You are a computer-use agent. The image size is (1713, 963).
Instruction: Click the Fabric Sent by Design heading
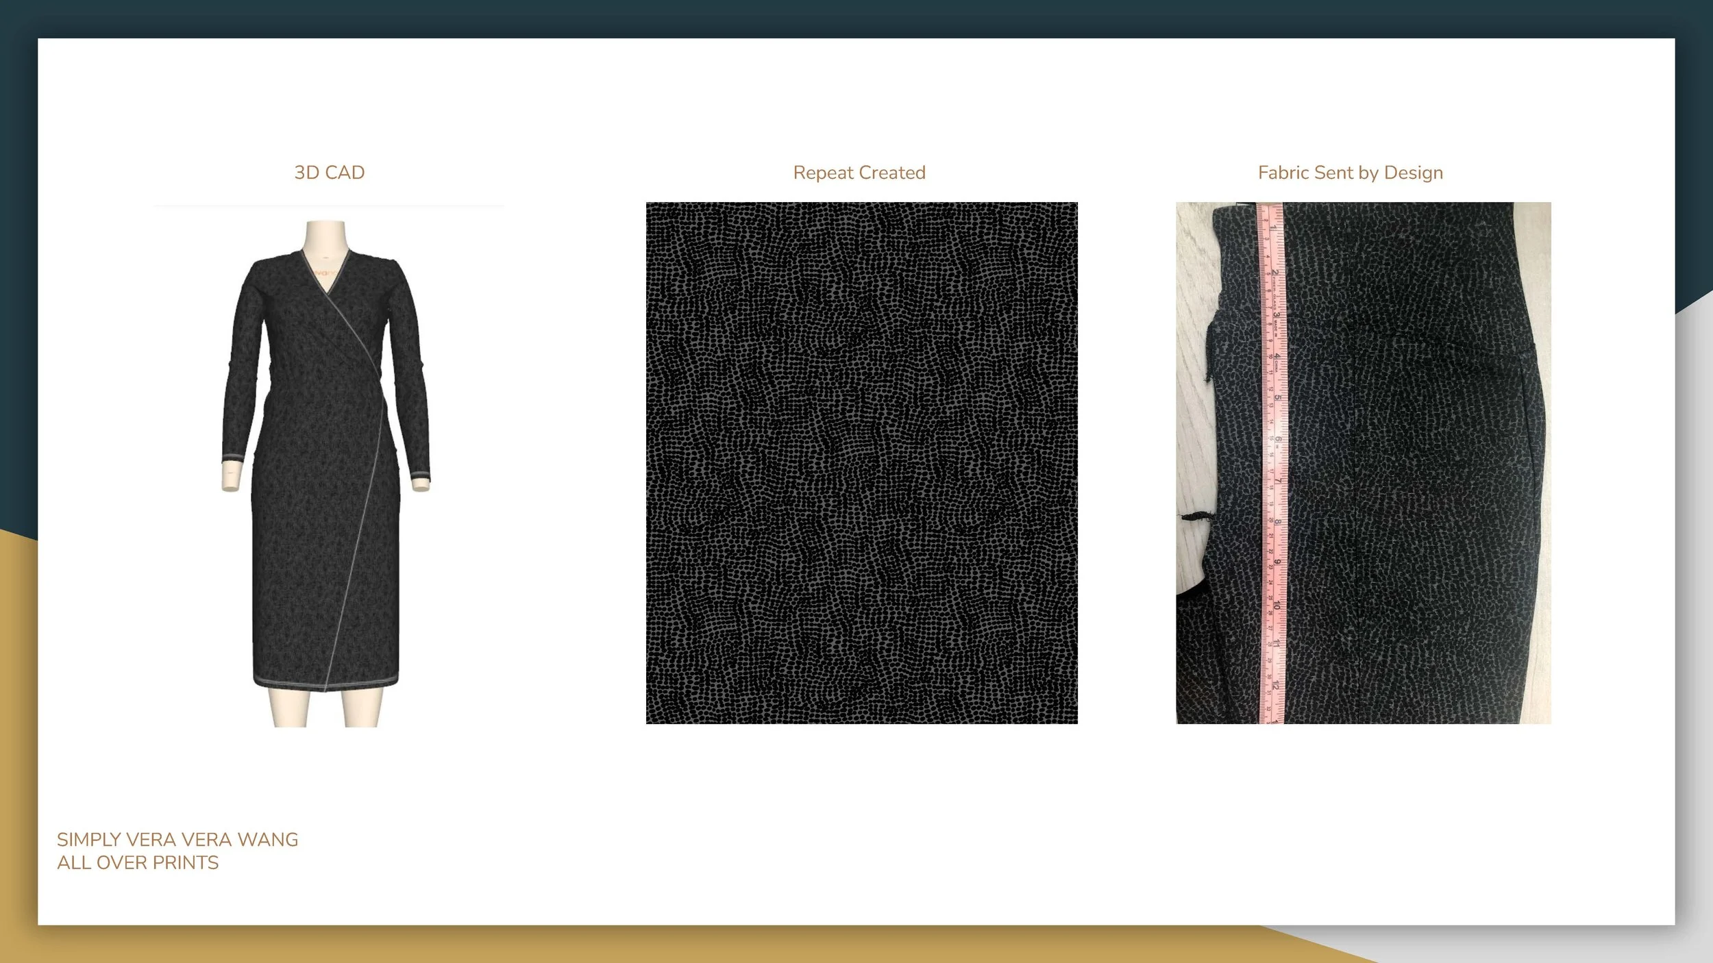(1350, 173)
